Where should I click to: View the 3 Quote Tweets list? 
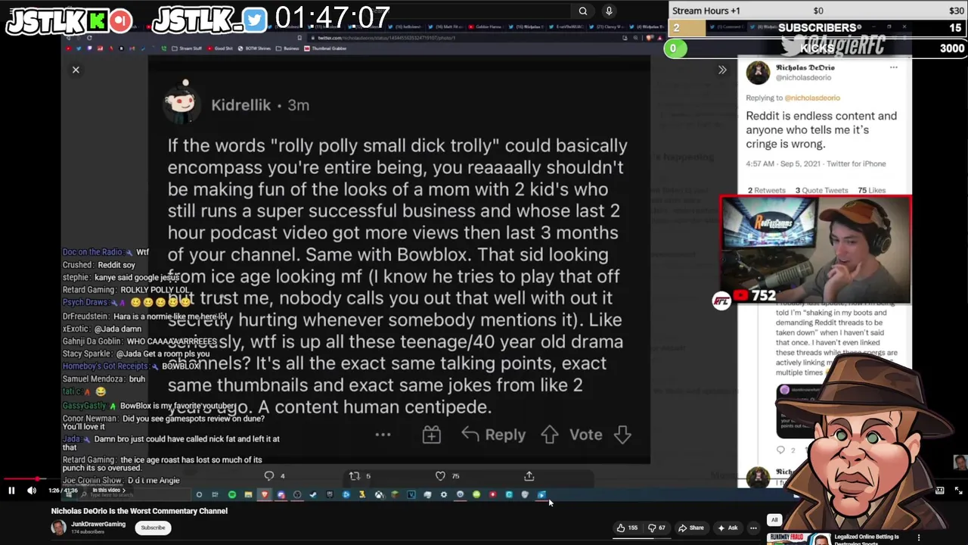click(x=821, y=190)
